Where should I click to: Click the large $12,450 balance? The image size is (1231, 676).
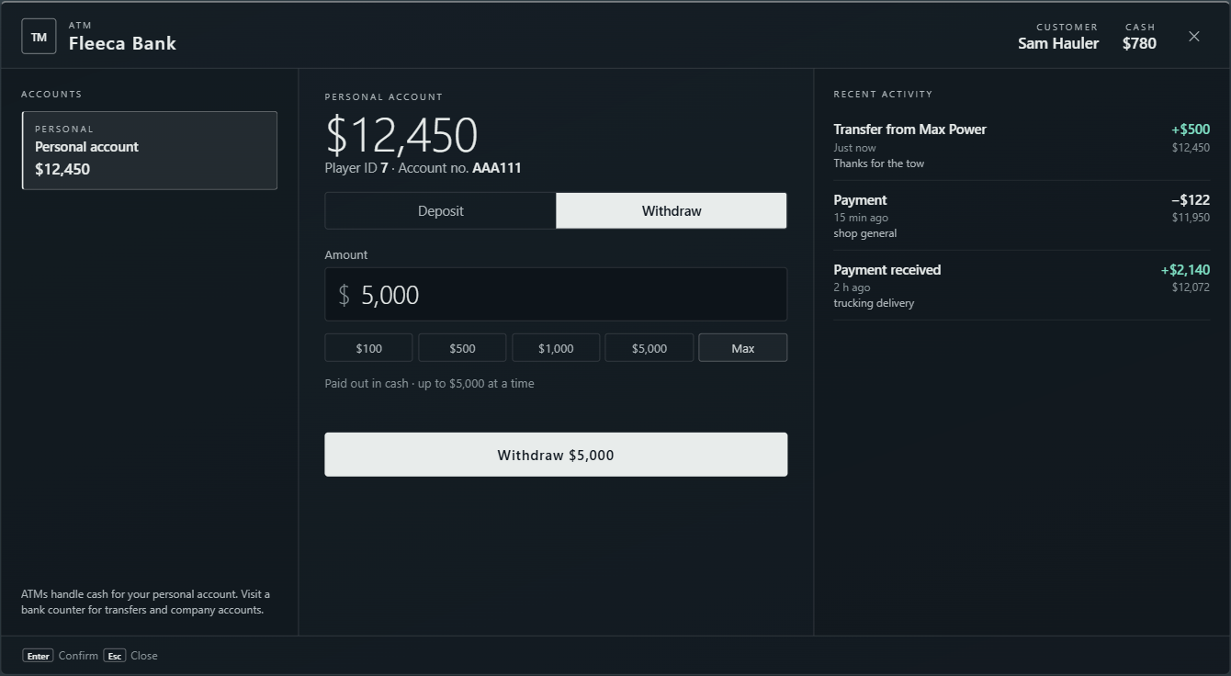coord(401,135)
